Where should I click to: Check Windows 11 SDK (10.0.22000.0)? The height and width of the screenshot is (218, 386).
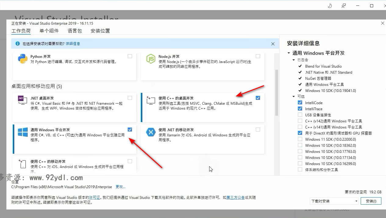coord(300,139)
